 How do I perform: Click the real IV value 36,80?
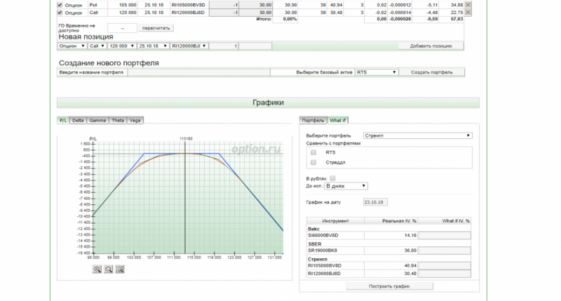click(410, 250)
